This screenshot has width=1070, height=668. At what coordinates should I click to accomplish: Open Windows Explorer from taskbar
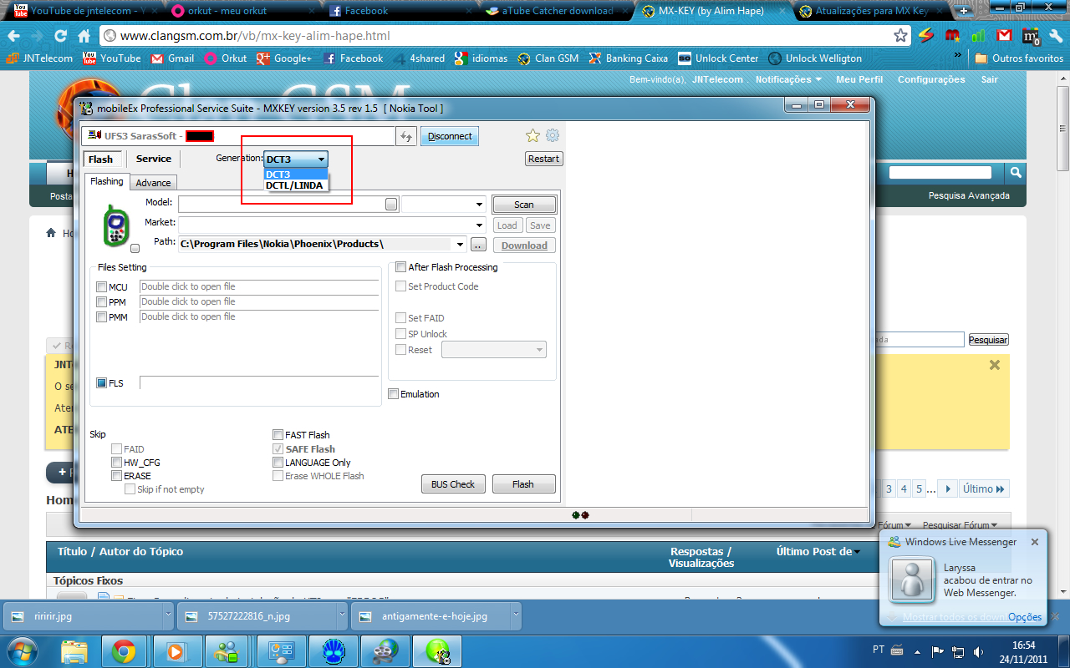[x=74, y=650]
